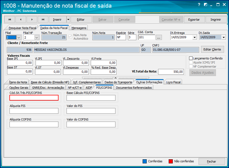Click the contrast toggle icon in title bar
This screenshot has height=168, width=229.
pos(205,5)
